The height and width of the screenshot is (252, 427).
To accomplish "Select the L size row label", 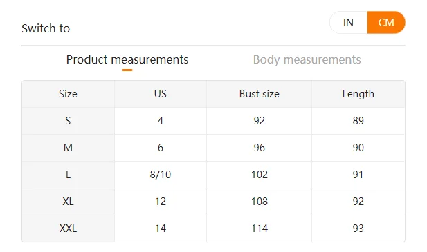I will [x=68, y=175].
